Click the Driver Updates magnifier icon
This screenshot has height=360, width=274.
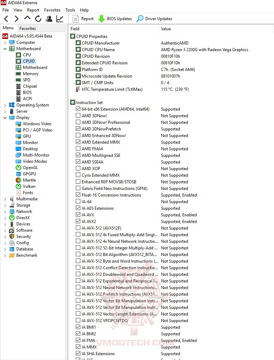pyautogui.click(x=140, y=19)
